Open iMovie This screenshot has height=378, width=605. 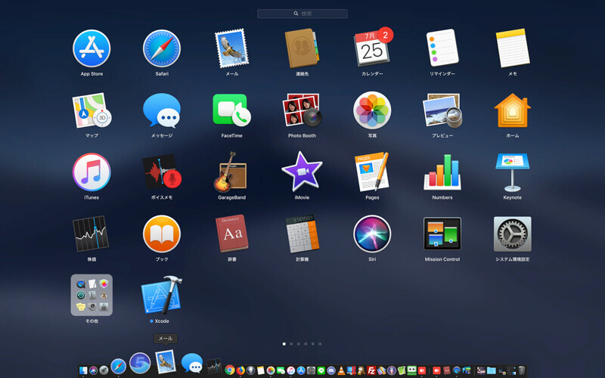click(x=302, y=172)
